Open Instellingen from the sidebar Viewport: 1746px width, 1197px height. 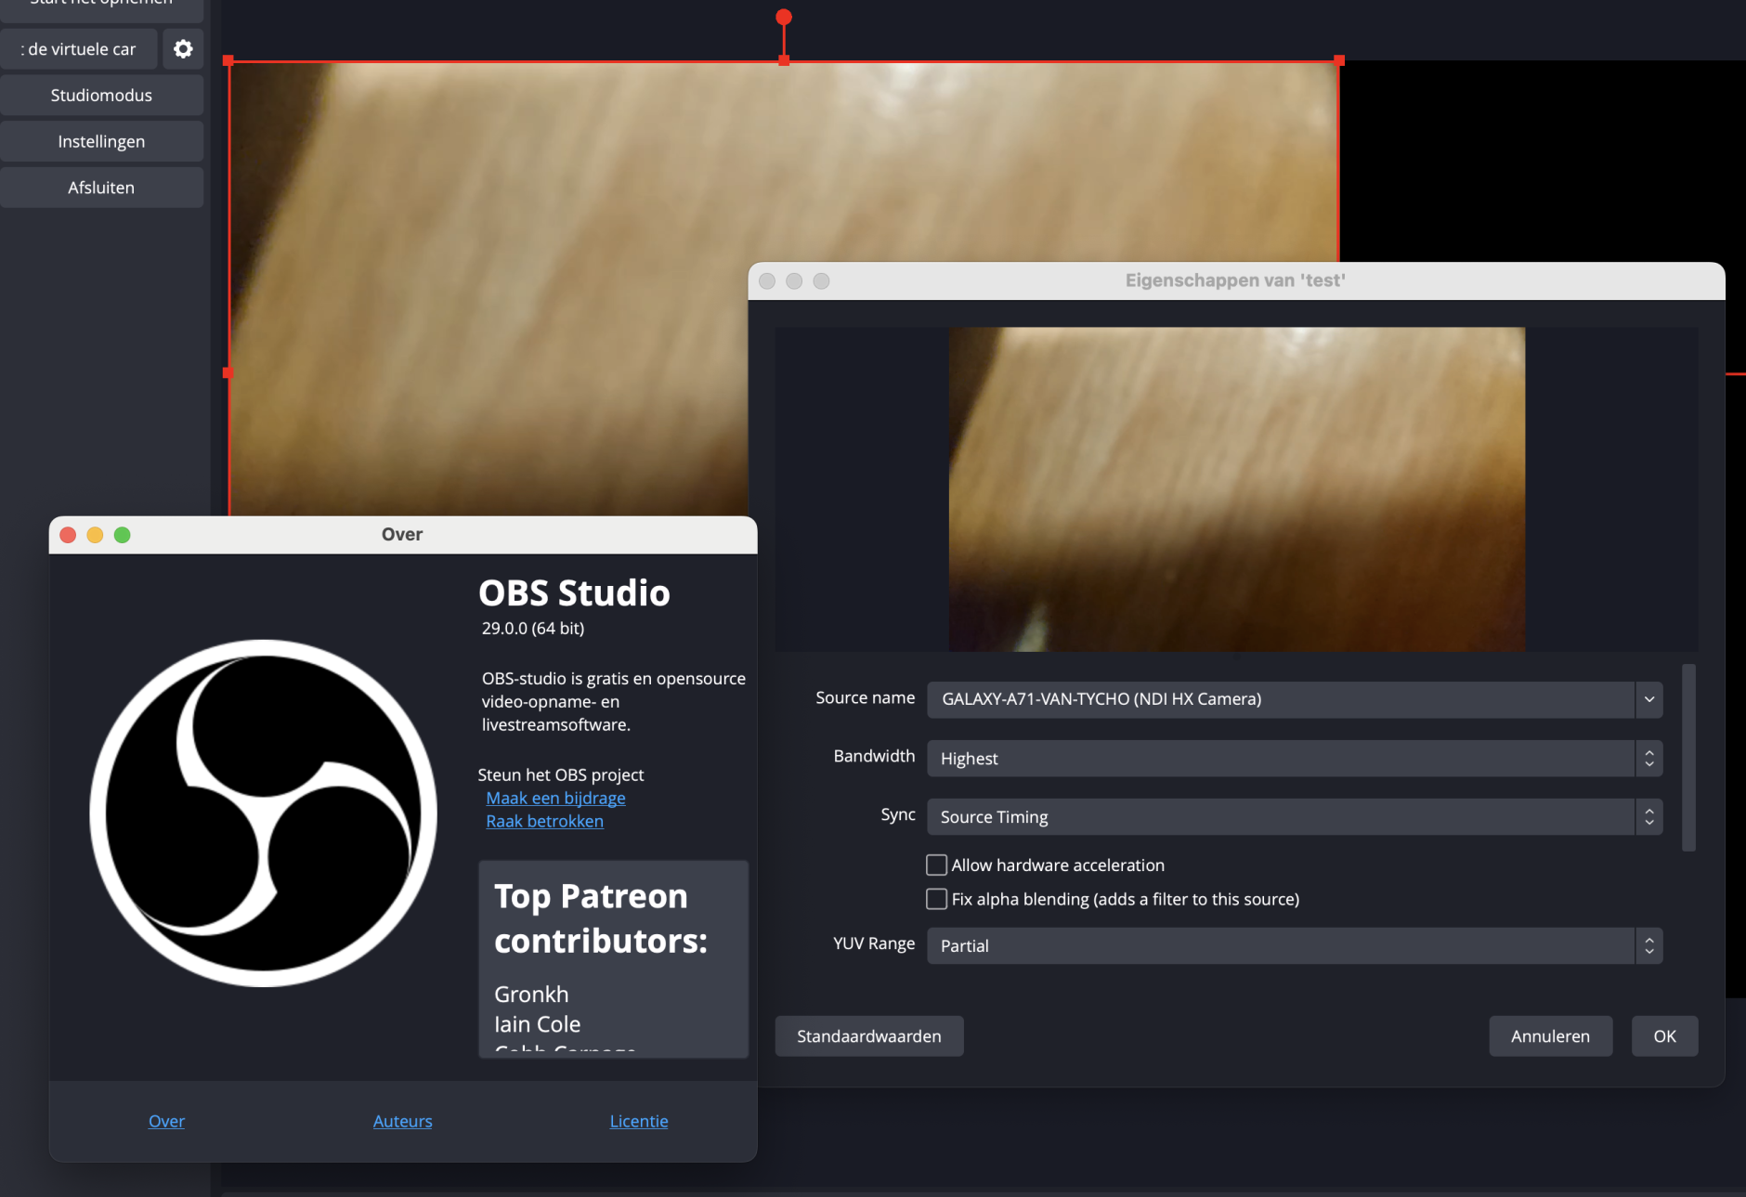(x=102, y=140)
